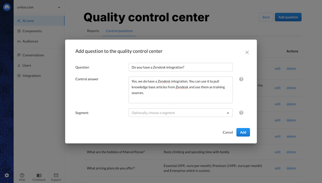Open the Segment selection dropdown

[x=180, y=112]
